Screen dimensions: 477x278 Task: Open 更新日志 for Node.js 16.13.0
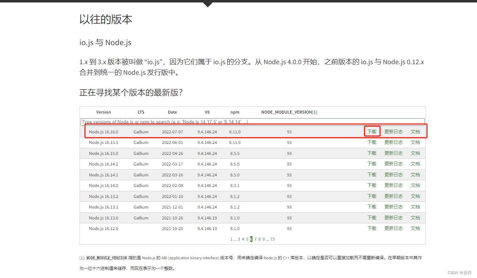coord(394,218)
